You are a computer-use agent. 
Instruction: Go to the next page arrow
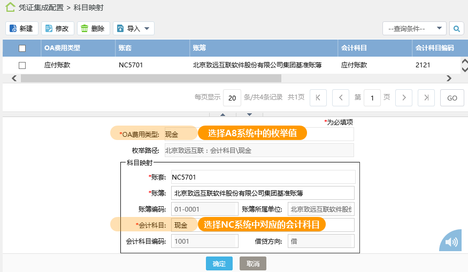404,98
